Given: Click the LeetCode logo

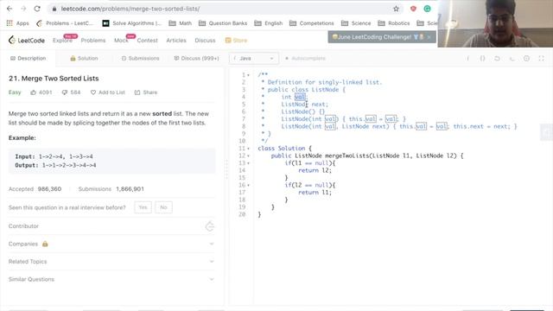Looking at the screenshot, I should click(x=27, y=41).
